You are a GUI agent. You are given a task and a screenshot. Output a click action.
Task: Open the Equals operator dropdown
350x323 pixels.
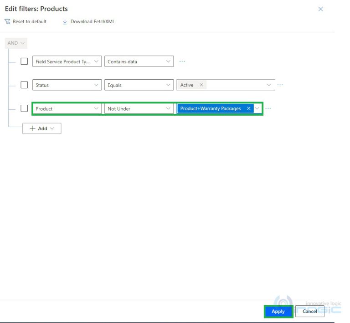[139, 85]
